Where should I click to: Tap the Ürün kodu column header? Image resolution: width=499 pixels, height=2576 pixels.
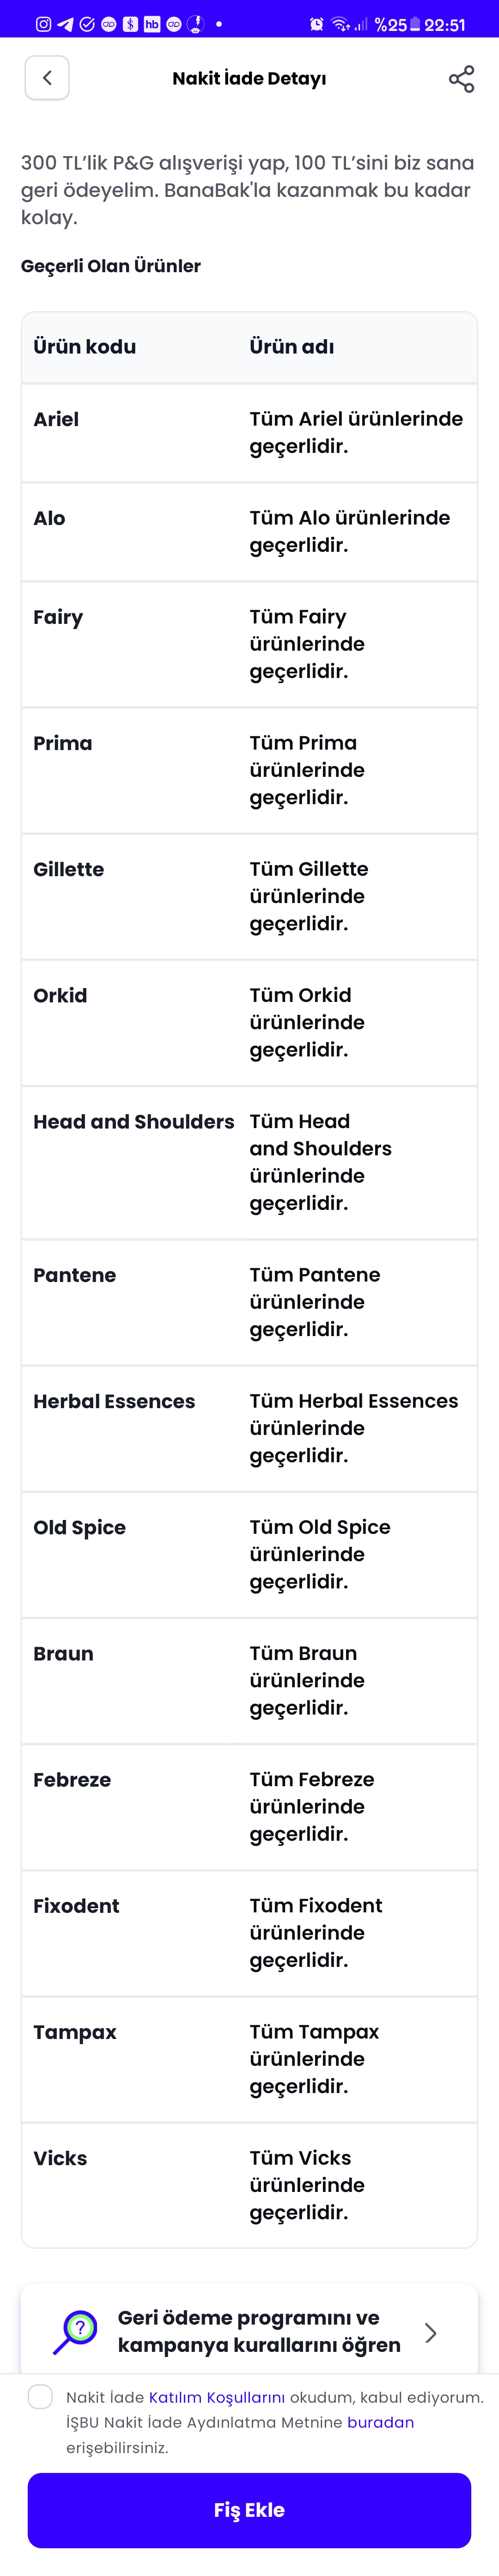click(85, 347)
